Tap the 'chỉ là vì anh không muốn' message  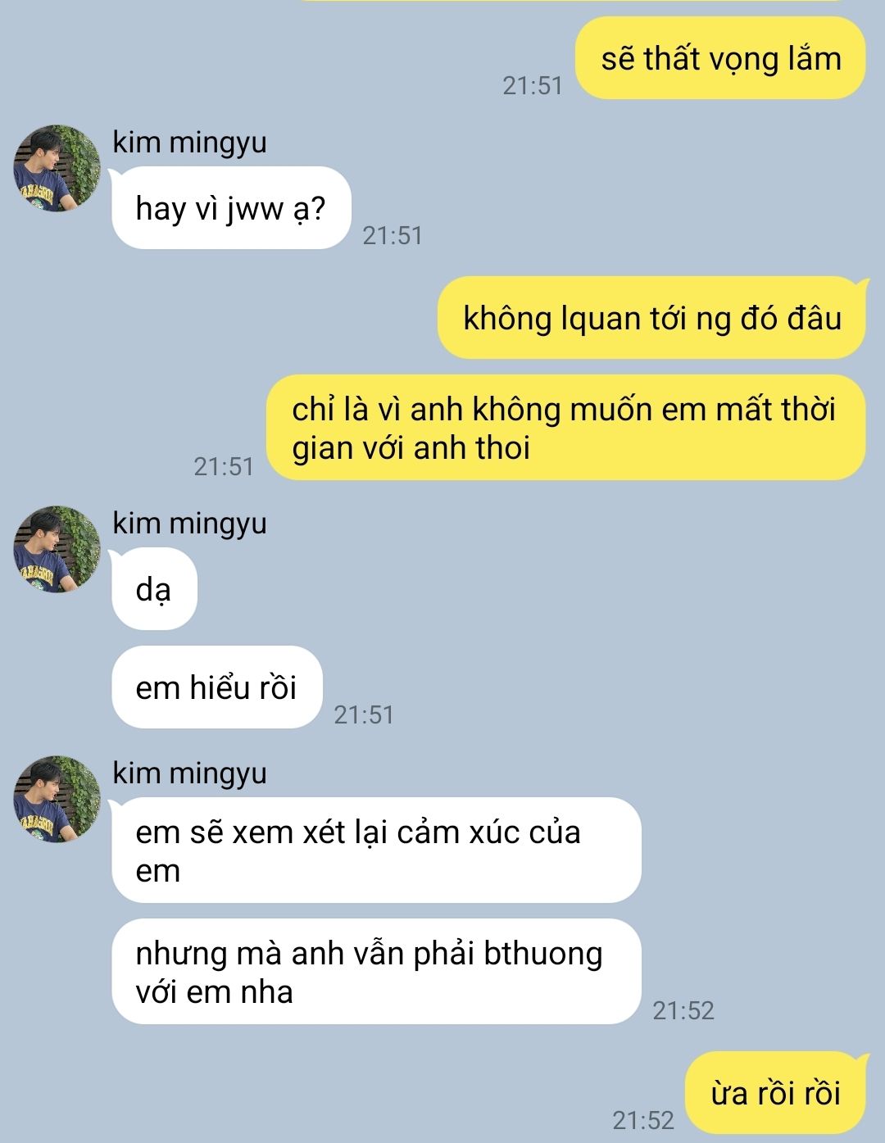(x=566, y=428)
